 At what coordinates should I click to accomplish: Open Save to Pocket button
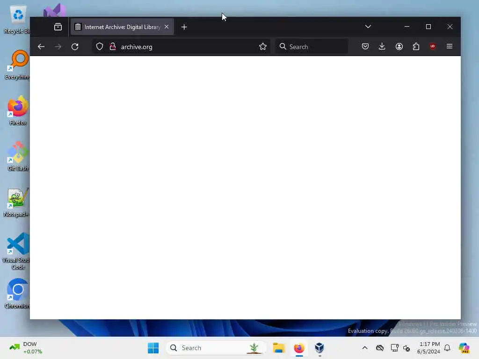tap(365, 46)
